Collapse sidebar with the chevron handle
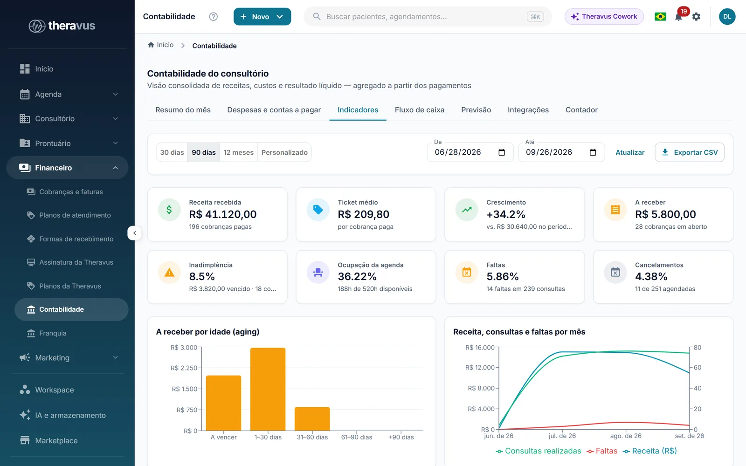Screen dimensions: 746x466 (x=134, y=233)
